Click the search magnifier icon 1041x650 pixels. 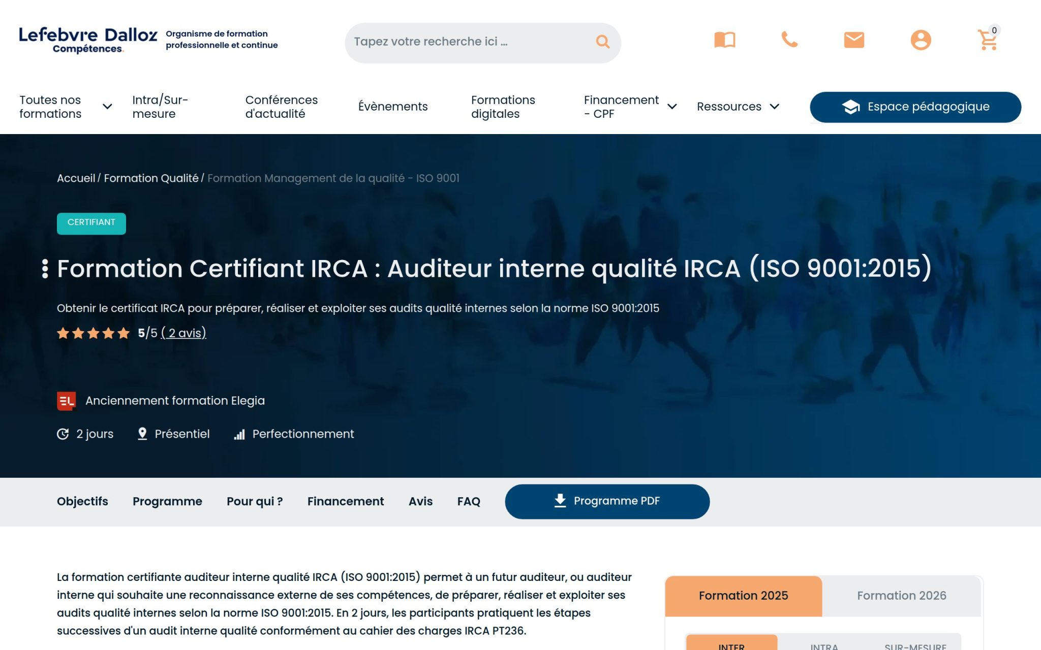[603, 42]
